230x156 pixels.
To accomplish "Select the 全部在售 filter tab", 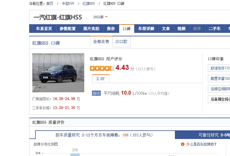I will (101, 42).
